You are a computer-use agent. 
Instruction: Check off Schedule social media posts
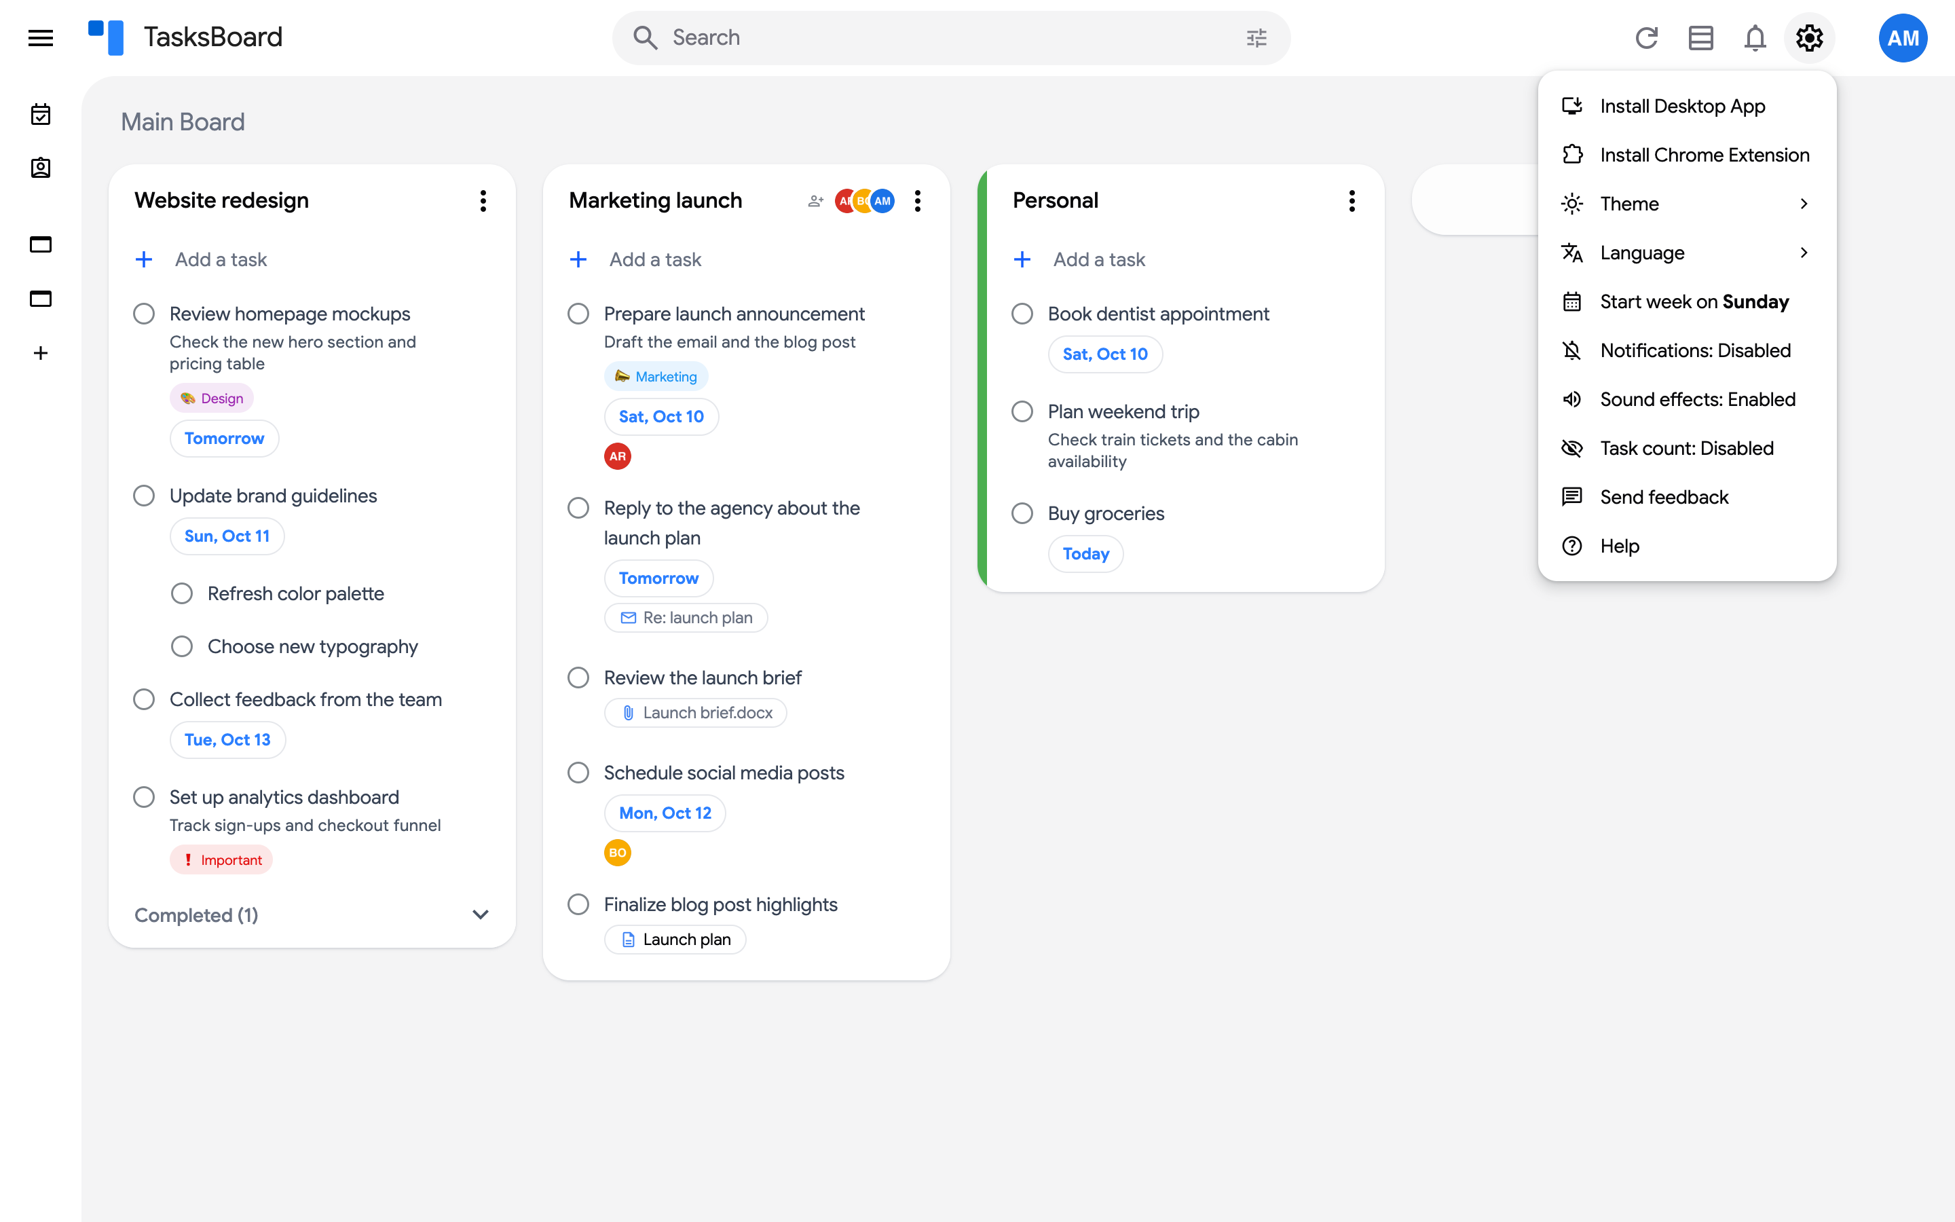point(578,773)
